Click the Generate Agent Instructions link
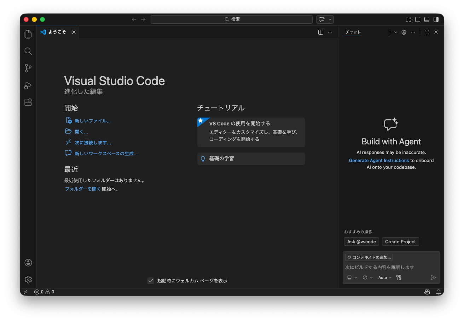This screenshot has width=464, height=322. tap(379, 160)
